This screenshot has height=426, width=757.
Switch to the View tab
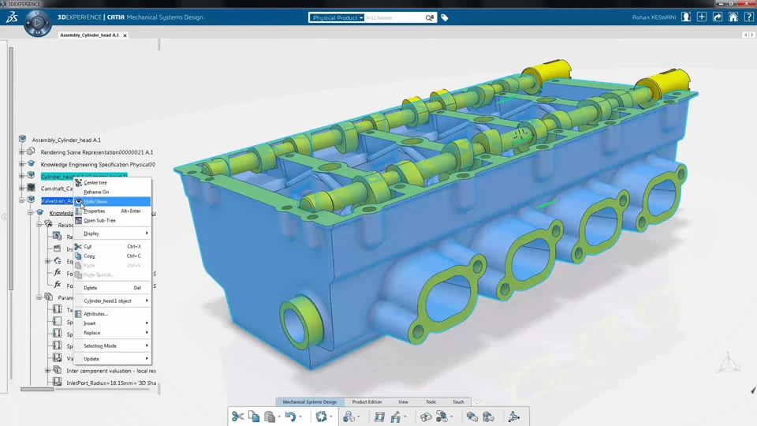[x=403, y=402]
